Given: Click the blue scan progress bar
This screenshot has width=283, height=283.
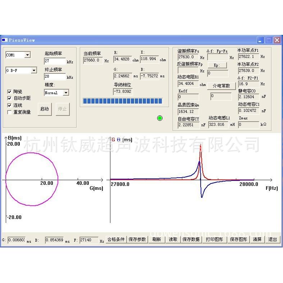Looking at the screenshot, I should tap(123, 101).
